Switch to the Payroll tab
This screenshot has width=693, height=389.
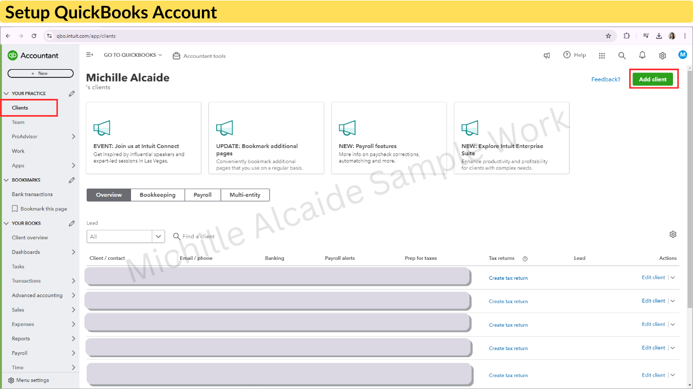(202, 195)
